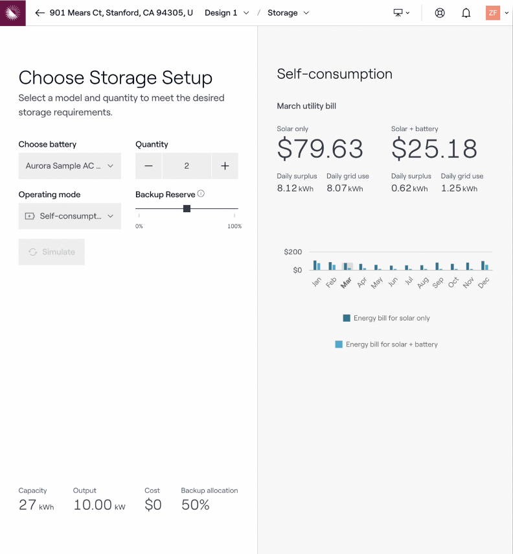
Task: Click the quantity value field
Action: point(187,166)
